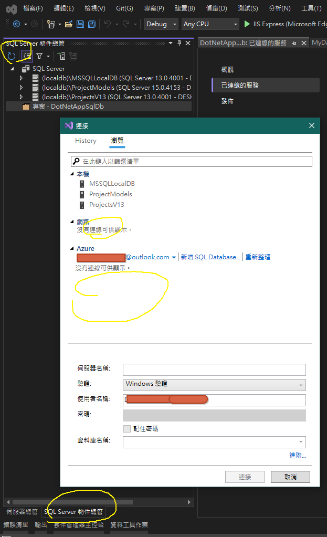Viewport: 327px width, 537px height.
Task: Click the undo arrow icon
Action: pyautogui.click(x=108, y=24)
